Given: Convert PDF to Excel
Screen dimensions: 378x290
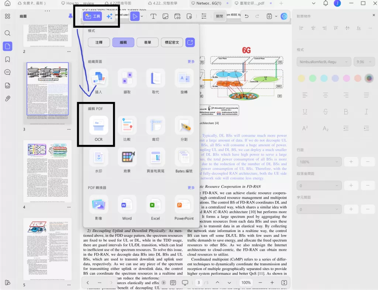Looking at the screenshot, I should [155, 208].
